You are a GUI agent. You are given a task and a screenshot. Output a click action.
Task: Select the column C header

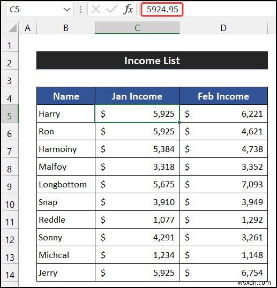click(x=137, y=28)
